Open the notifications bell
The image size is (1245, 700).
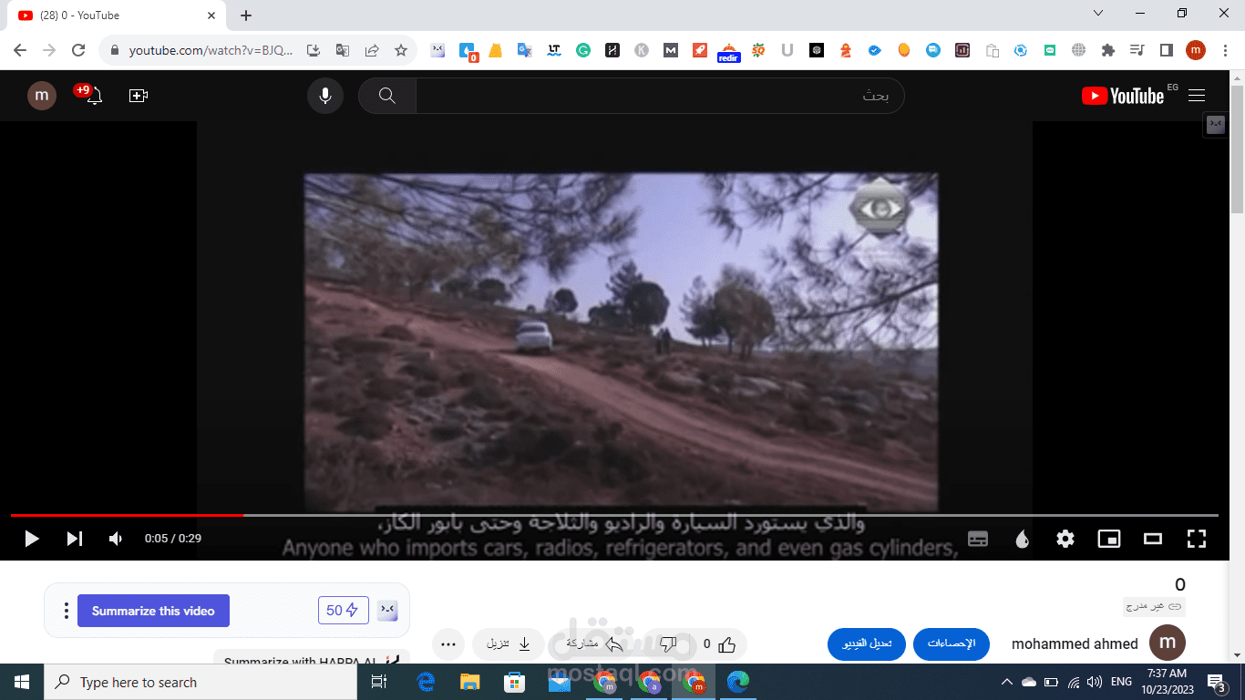(94, 95)
